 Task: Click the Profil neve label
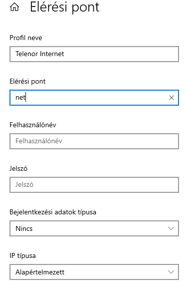[x=26, y=38]
